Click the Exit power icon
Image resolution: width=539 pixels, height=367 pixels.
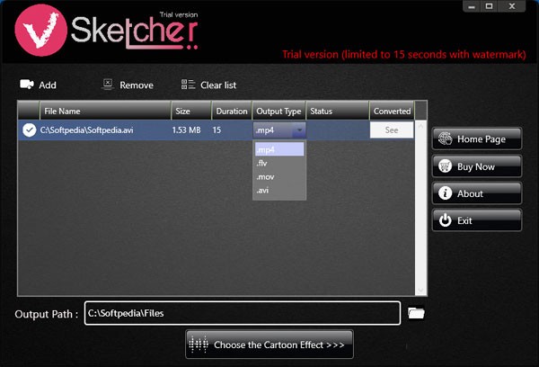(445, 220)
